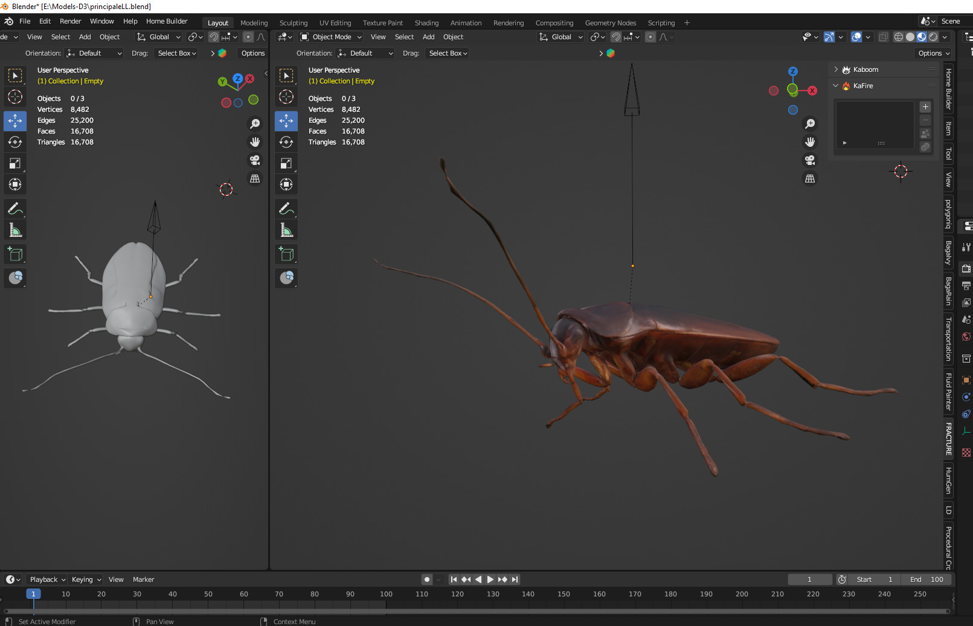This screenshot has height=626, width=973.
Task: Switch to wireframe viewport shading
Action: pos(899,37)
